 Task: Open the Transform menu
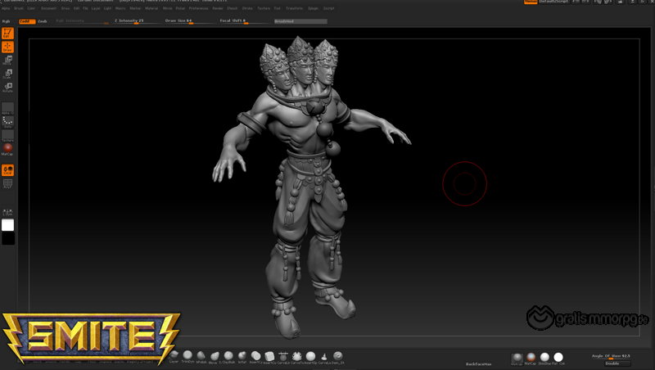(294, 8)
